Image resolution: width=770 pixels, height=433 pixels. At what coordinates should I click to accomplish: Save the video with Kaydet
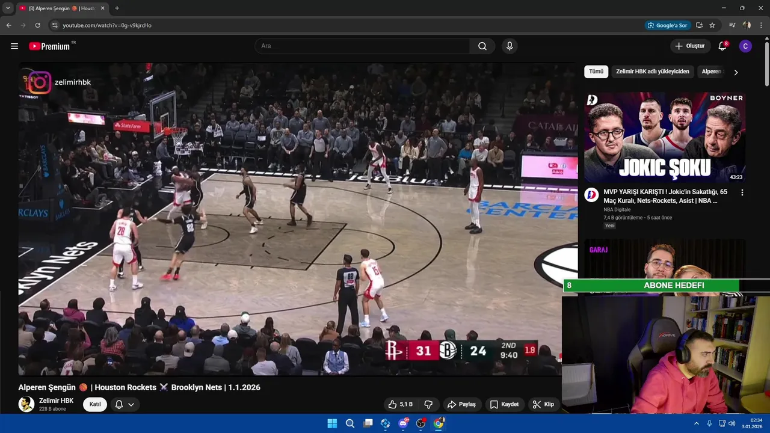coord(504,404)
